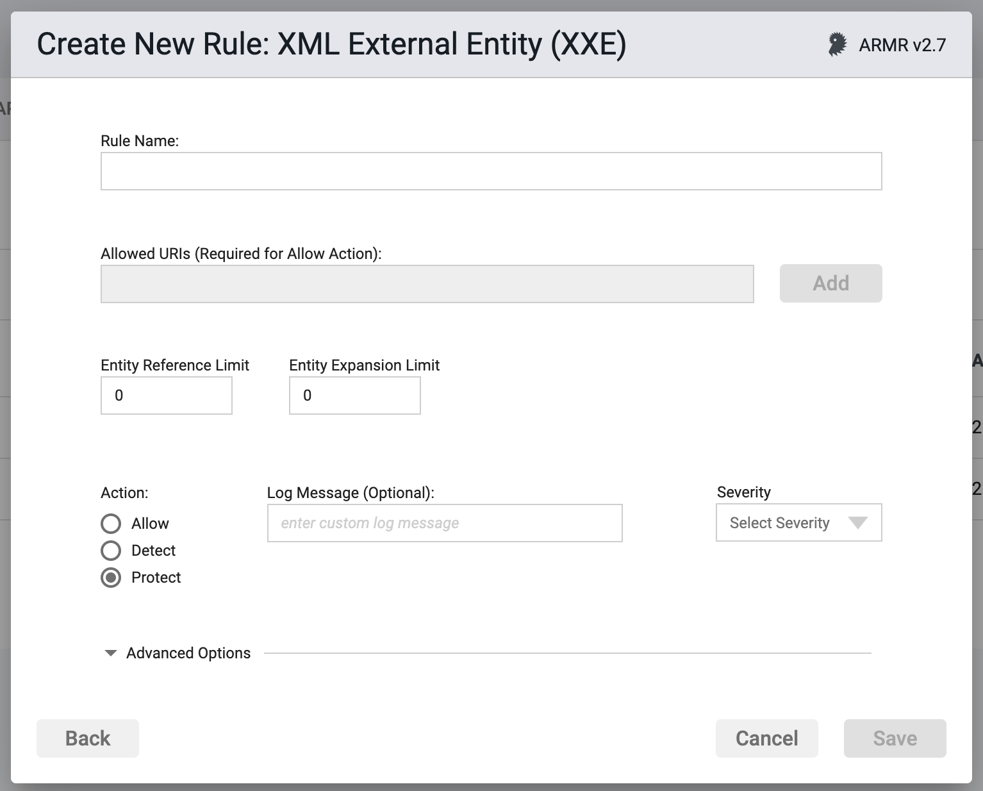The width and height of the screenshot is (983, 791).
Task: Select the Allow action radio button
Action: tap(111, 524)
